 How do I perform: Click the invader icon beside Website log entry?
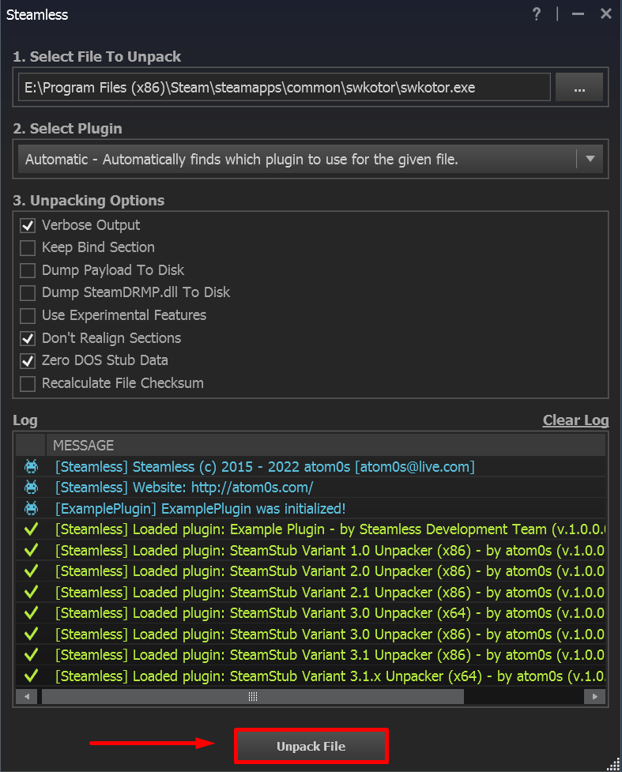32,488
